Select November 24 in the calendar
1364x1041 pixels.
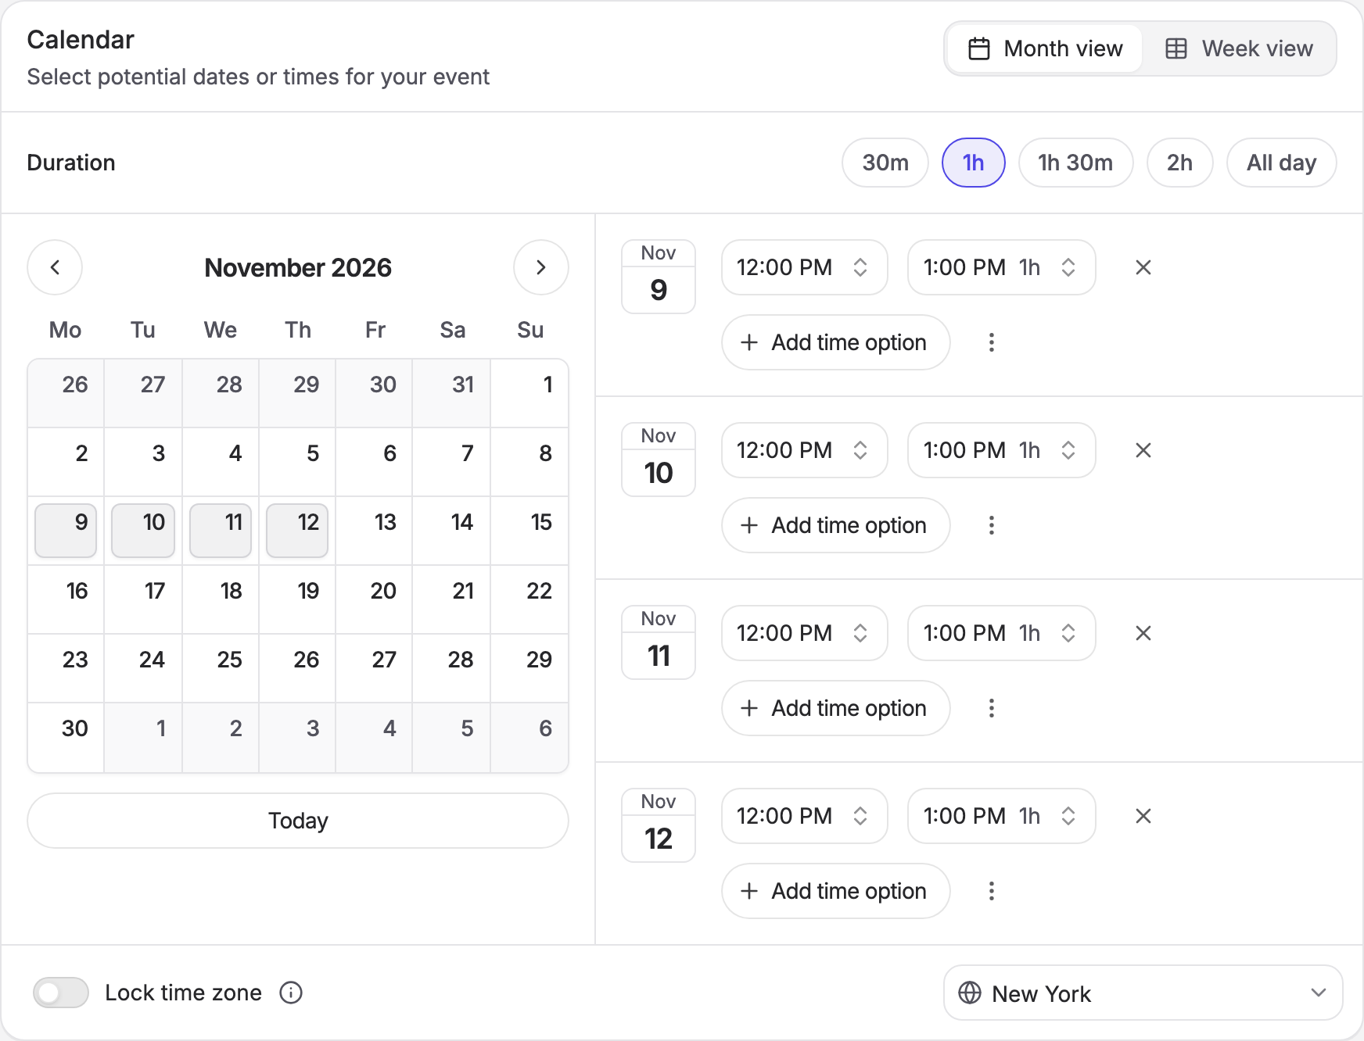(143, 668)
